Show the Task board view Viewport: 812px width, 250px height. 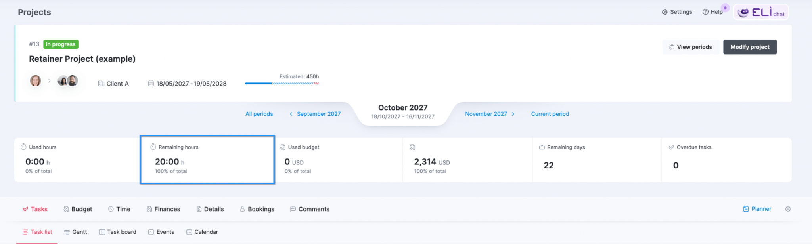[x=117, y=232]
